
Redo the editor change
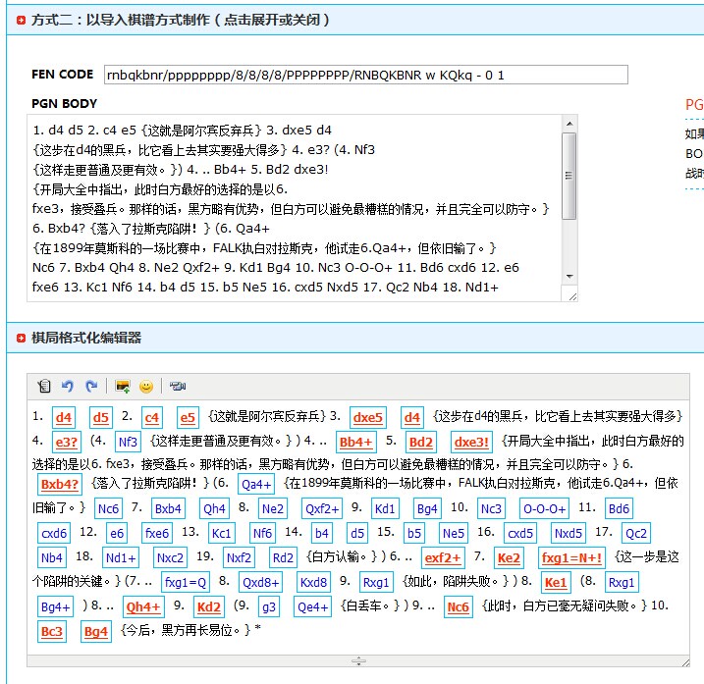(91, 386)
